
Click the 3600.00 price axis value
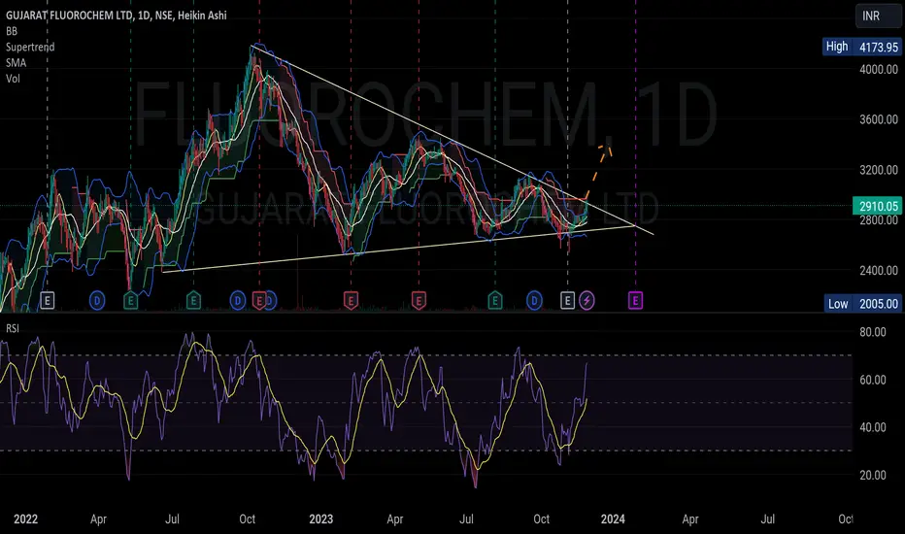(879, 118)
